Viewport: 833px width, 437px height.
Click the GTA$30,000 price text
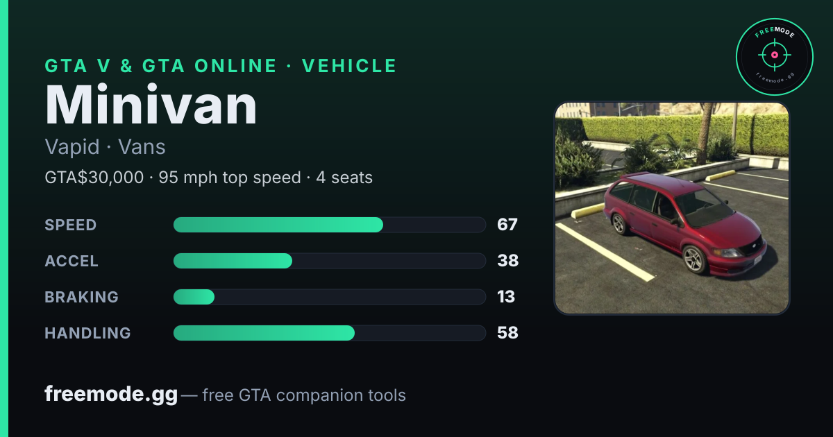click(94, 178)
